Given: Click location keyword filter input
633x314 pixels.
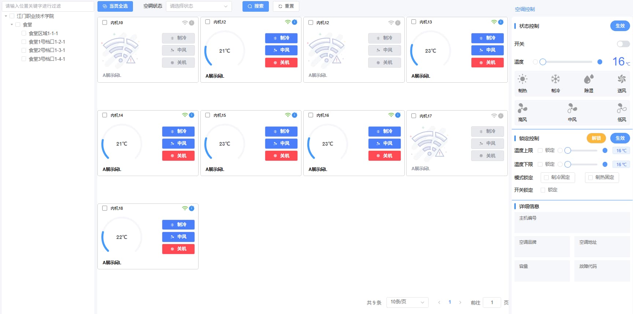Looking at the screenshot, I should pyautogui.click(x=48, y=6).
